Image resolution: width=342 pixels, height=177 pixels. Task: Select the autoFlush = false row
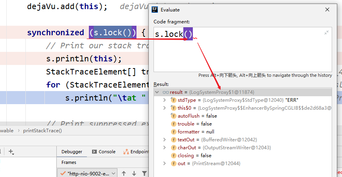tap(242, 116)
